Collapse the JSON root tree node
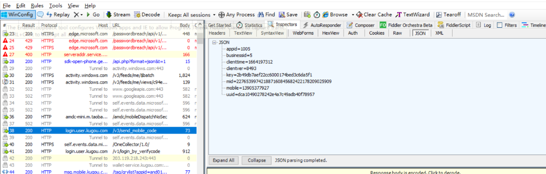 point(214,42)
